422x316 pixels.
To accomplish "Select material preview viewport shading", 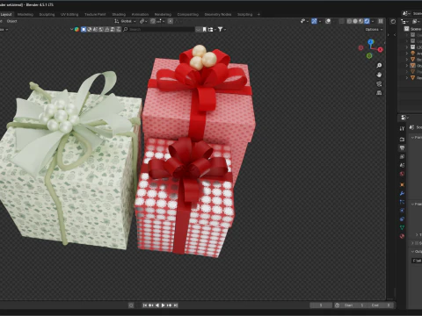I will [361, 21].
